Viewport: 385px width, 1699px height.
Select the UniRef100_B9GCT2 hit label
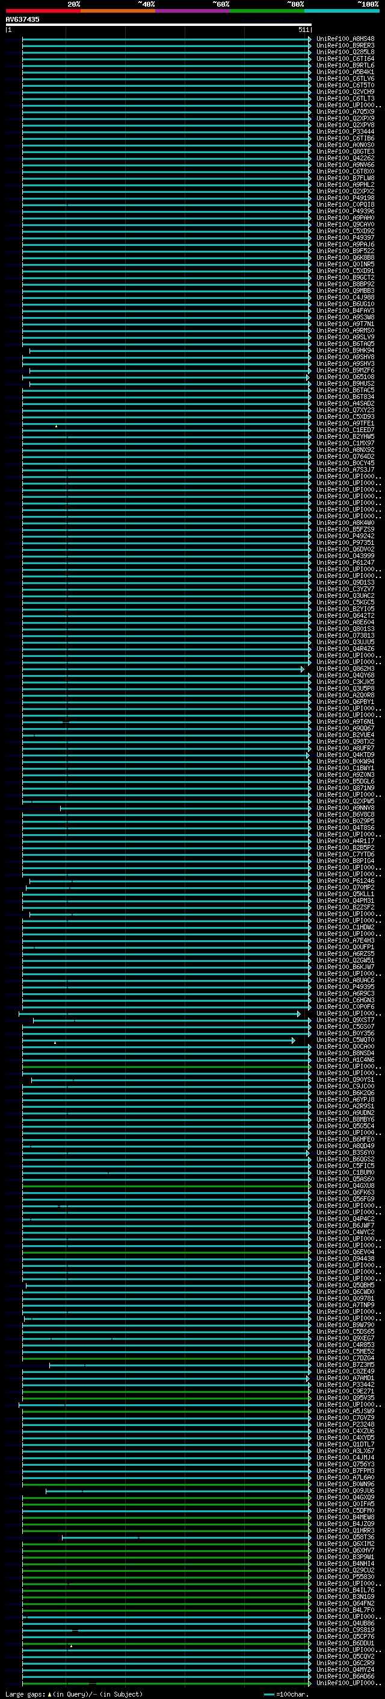click(x=345, y=278)
